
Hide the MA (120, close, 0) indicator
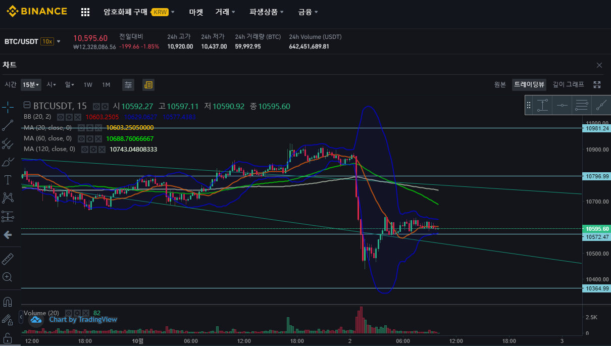pos(85,150)
